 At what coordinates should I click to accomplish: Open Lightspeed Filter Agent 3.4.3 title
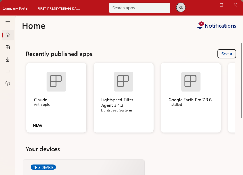pyautogui.click(x=117, y=103)
